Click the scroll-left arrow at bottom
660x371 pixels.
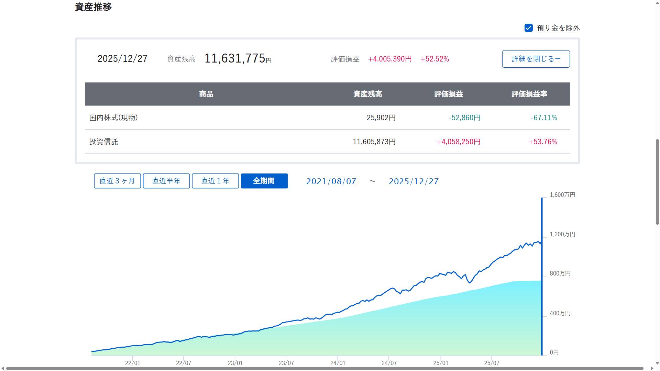pos(3,369)
